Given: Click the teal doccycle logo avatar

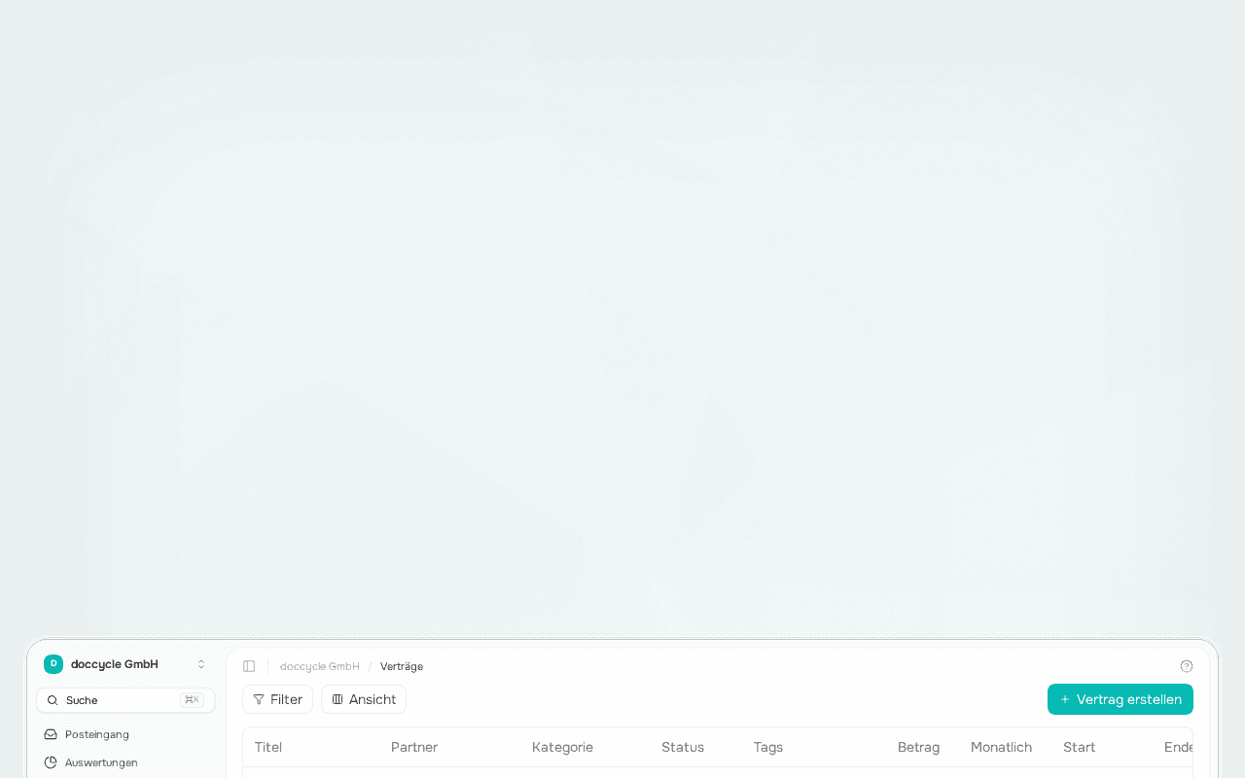Looking at the screenshot, I should pyautogui.click(x=53, y=664).
